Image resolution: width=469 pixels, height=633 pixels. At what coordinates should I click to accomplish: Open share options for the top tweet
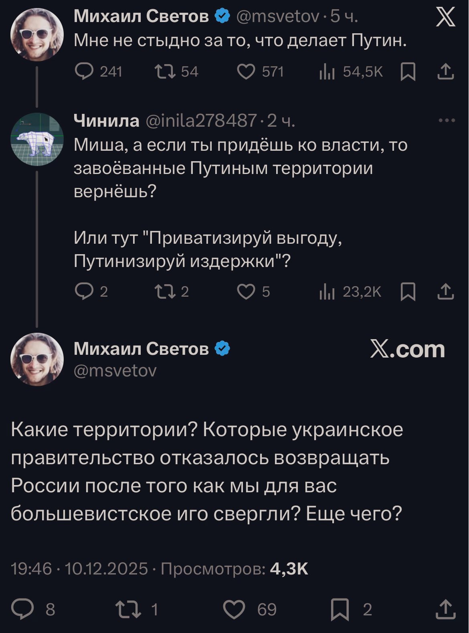(445, 72)
